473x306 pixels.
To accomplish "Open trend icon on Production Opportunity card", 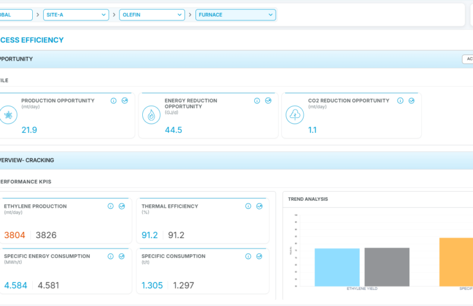I will pyautogui.click(x=124, y=101).
